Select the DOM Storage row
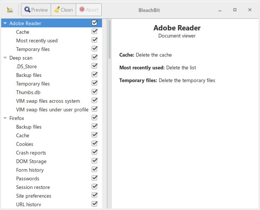Image resolution: width=260 pixels, height=210 pixels. pos(51,161)
